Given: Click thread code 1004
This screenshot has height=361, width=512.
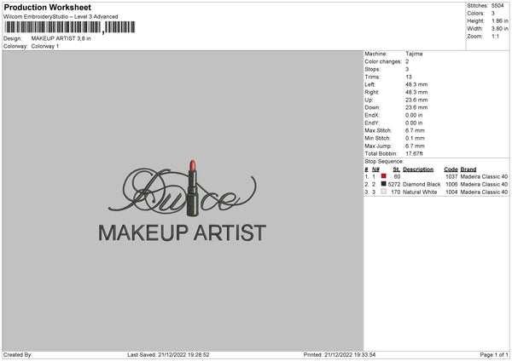Looking at the screenshot, I should [451, 192].
